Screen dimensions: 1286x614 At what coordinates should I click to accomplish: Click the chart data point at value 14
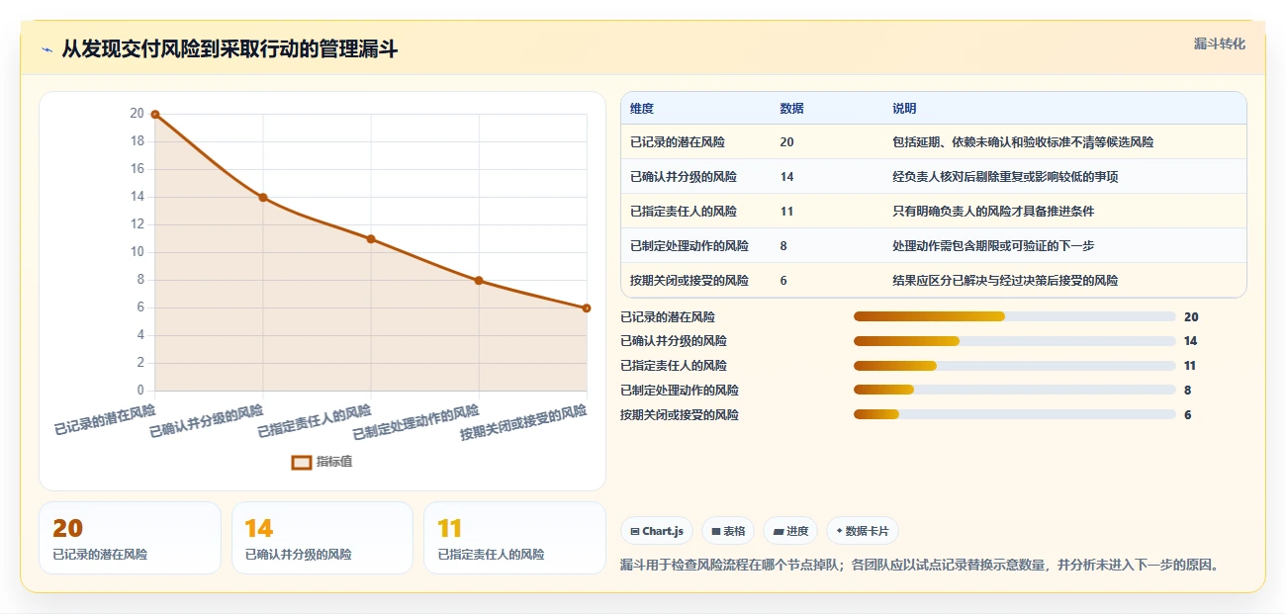[x=263, y=198]
